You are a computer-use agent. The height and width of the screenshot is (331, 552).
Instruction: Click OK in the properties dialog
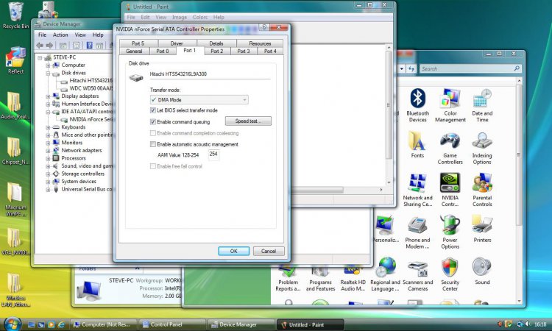(x=234, y=251)
